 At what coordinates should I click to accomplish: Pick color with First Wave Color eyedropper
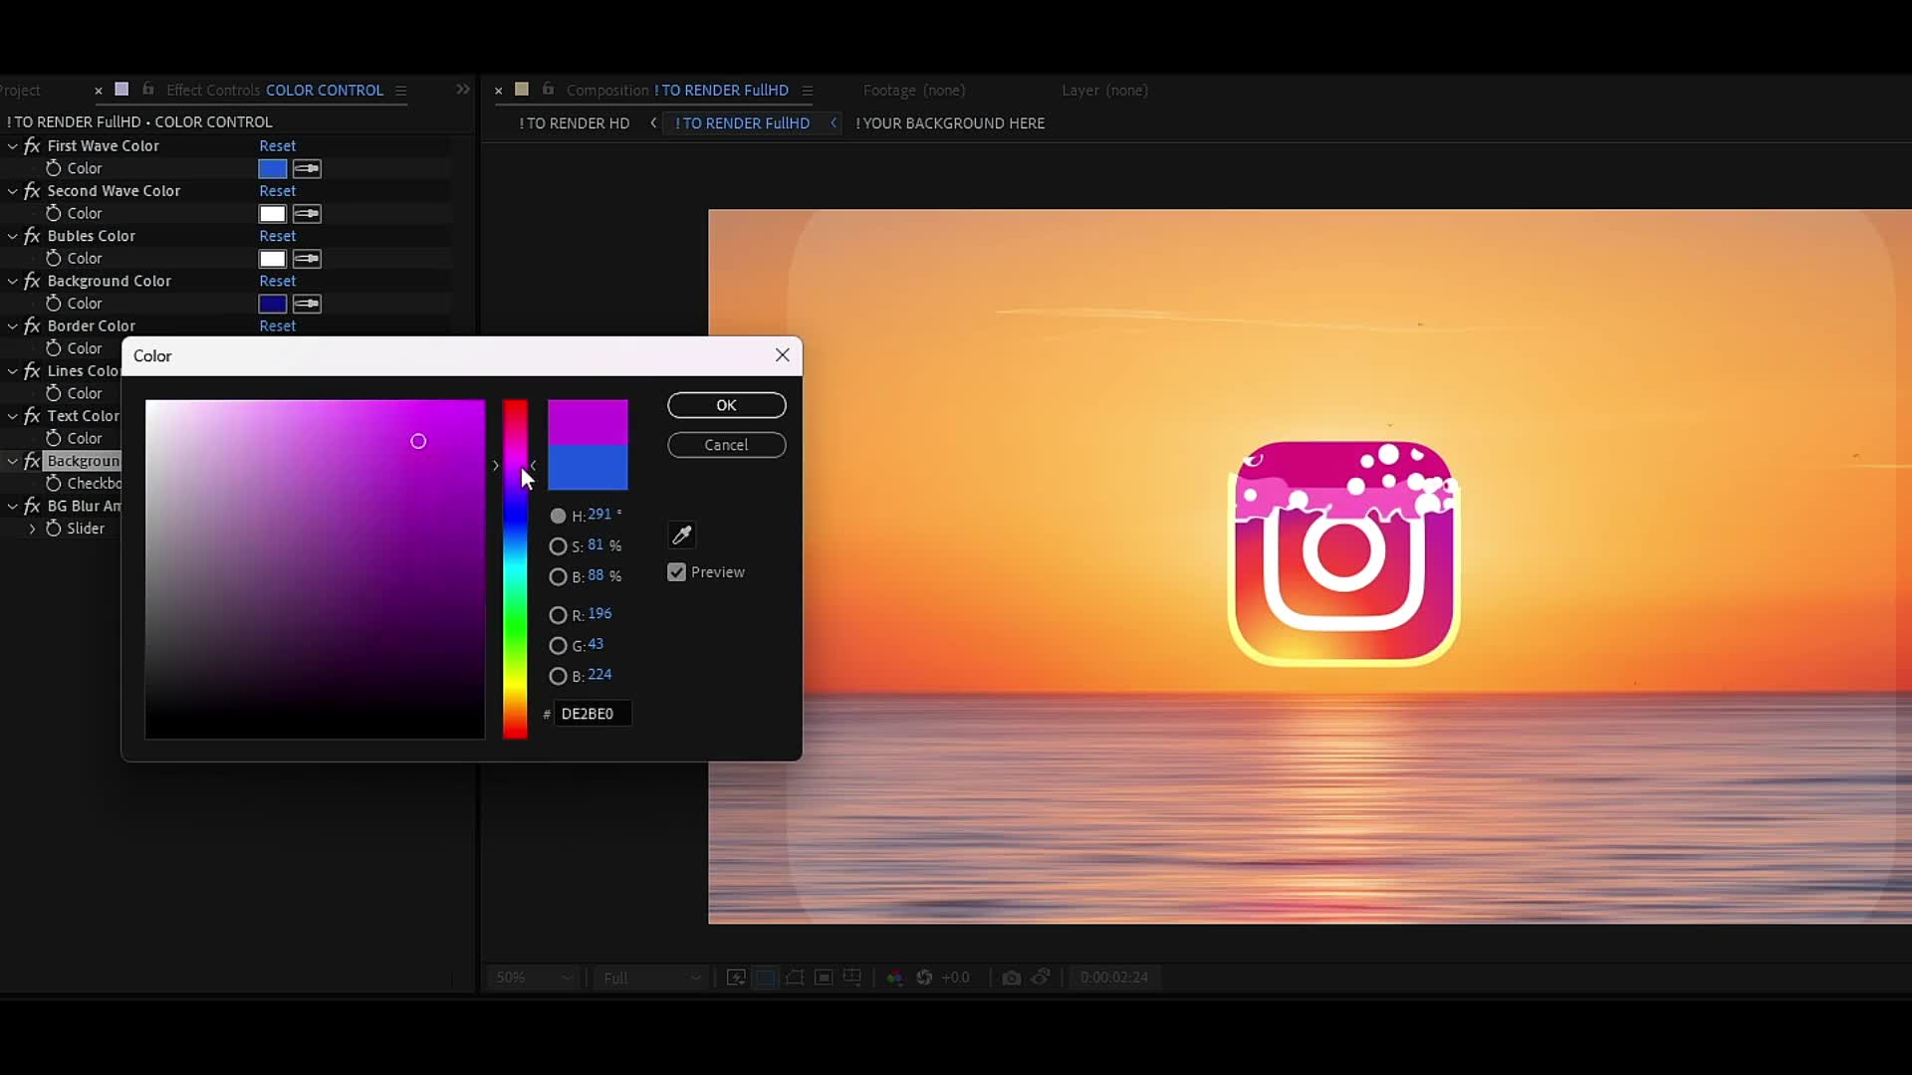click(x=307, y=169)
